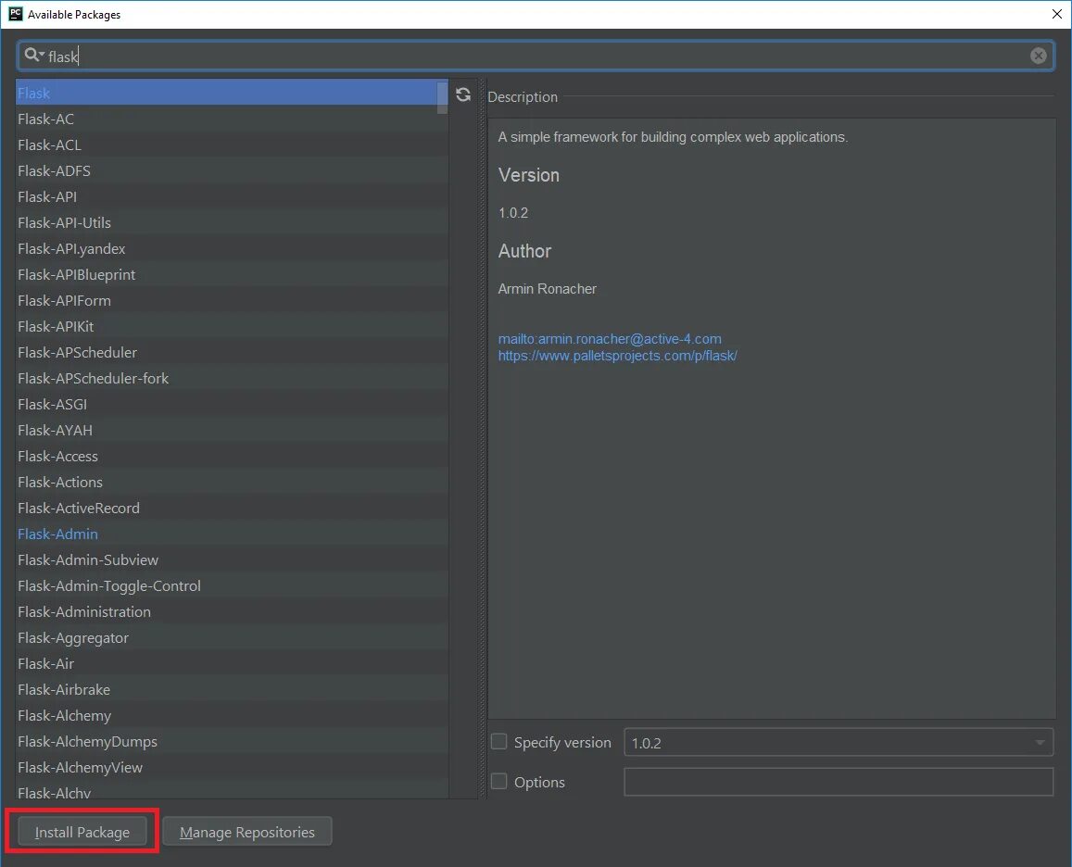The image size is (1072, 867).
Task: Select the Flask-API-Utils package
Action: pyautogui.click(x=231, y=223)
